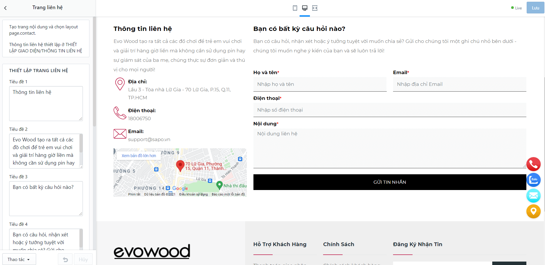Open Xem bản đồ lớn hơn link

pos(139,156)
